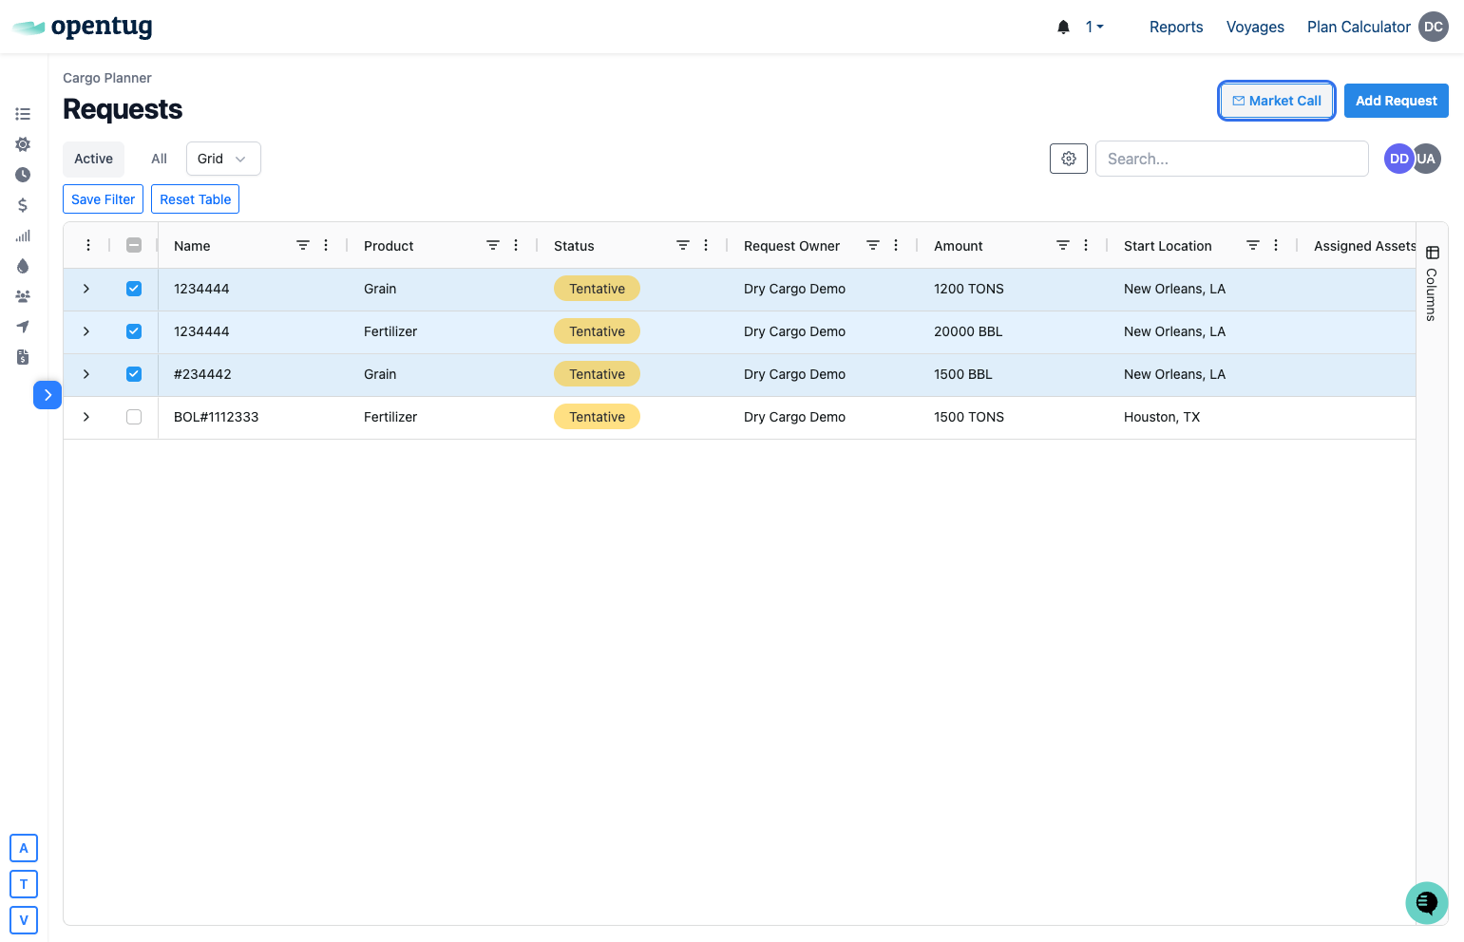Viewport: 1464px width, 942px height.
Task: Click the T shortcut button
Action: pos(24,884)
